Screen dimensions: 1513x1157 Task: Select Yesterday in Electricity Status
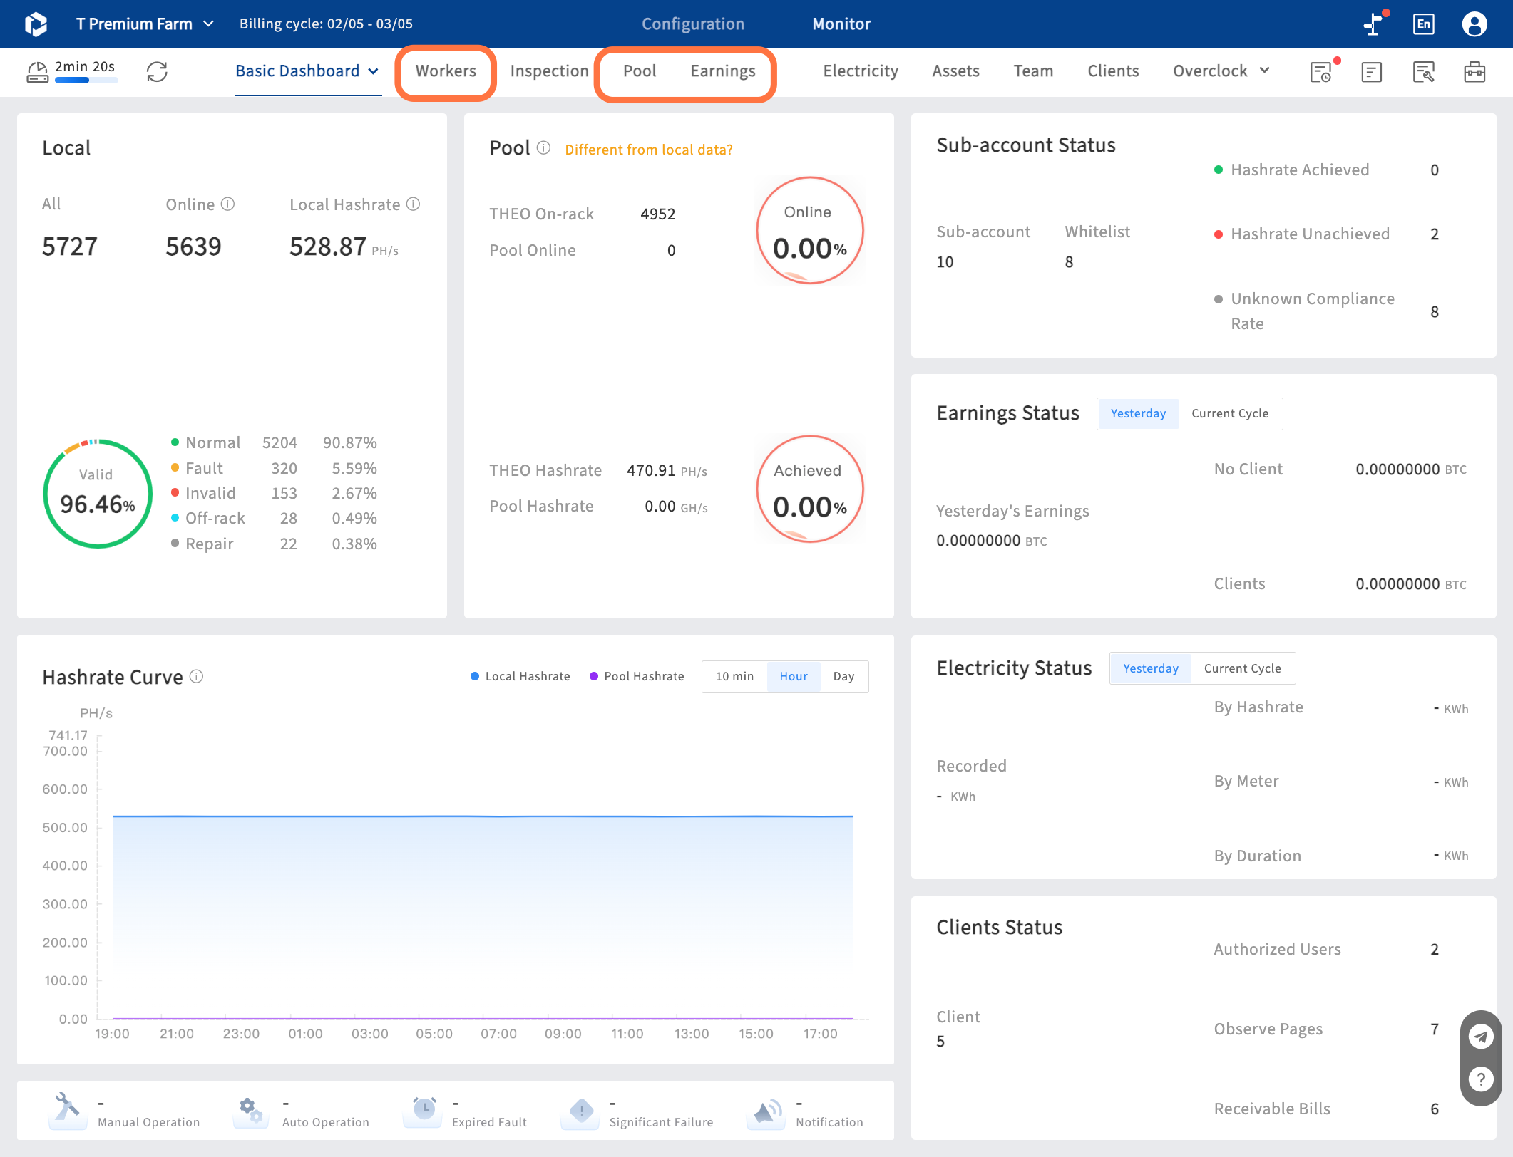[x=1150, y=668]
